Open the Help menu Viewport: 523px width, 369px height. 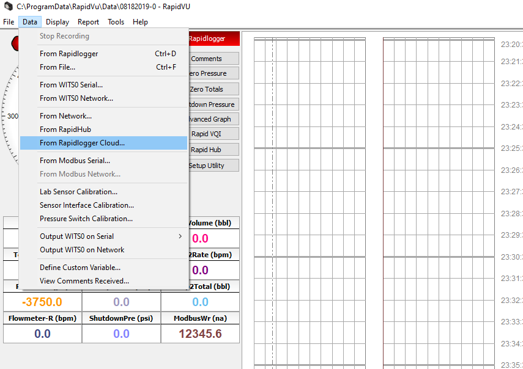140,22
